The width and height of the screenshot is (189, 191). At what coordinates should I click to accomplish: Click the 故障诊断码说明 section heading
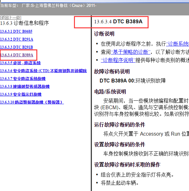(x=112, y=71)
